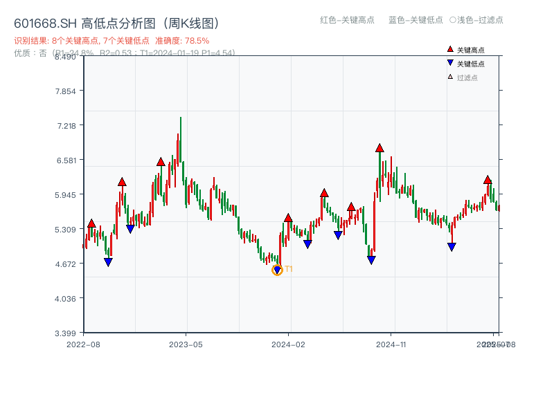Click the 3.399 y-axis label

[x=65, y=333]
